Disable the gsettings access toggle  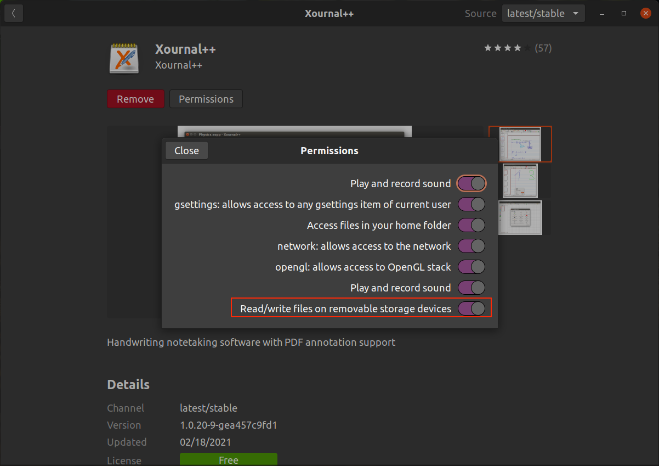(471, 204)
